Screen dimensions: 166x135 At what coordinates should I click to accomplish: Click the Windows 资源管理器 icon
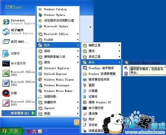85,74
